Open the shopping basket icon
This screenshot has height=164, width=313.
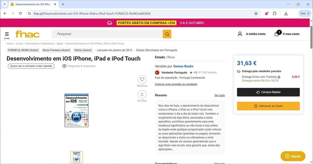277,34
